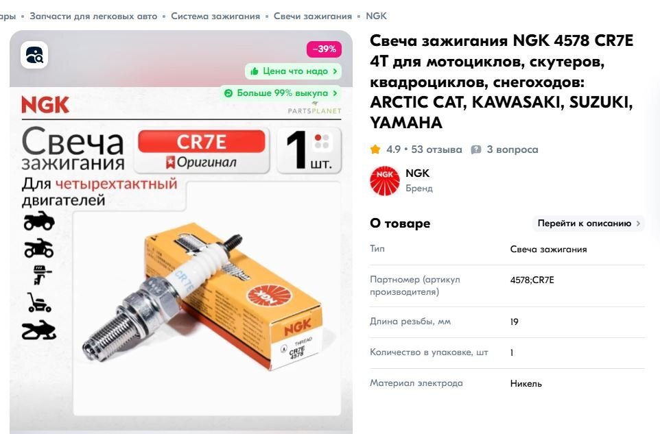Go to the 'Свечи зажигания' breadcrumb

[x=313, y=16]
